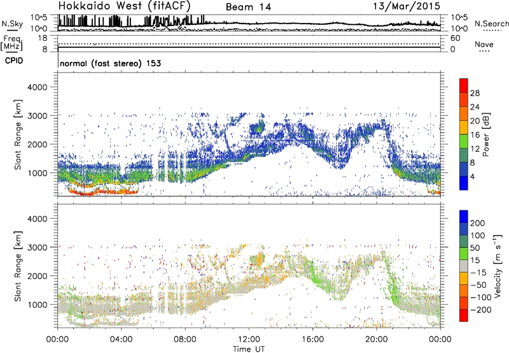Click the '18' frequency axis tick
This screenshot has width=509, height=353.
pyautogui.click(x=43, y=38)
